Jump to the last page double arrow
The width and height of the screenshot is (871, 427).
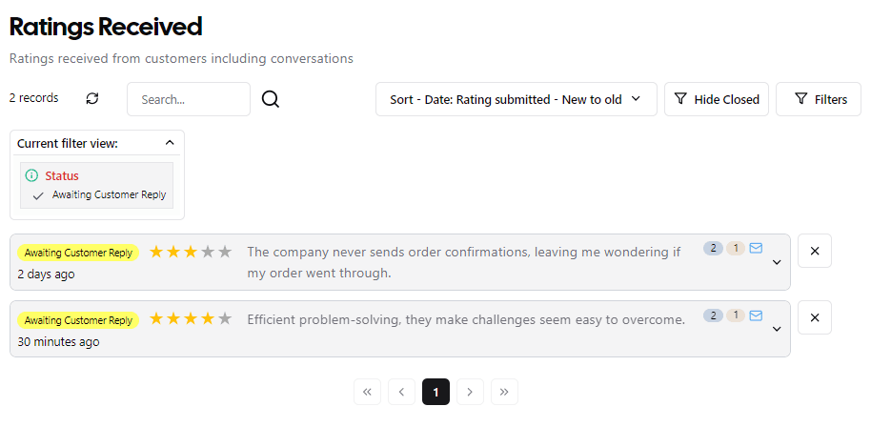[504, 392]
